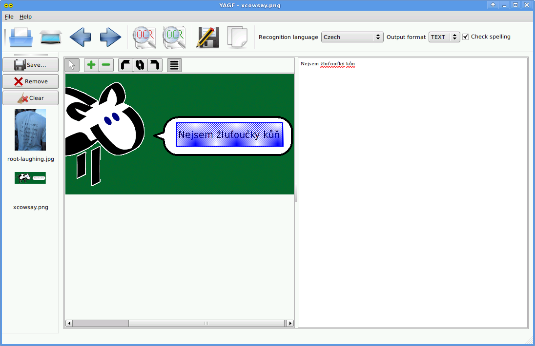Toggle the Check spelling checkbox
This screenshot has width=535, height=346.
point(465,37)
